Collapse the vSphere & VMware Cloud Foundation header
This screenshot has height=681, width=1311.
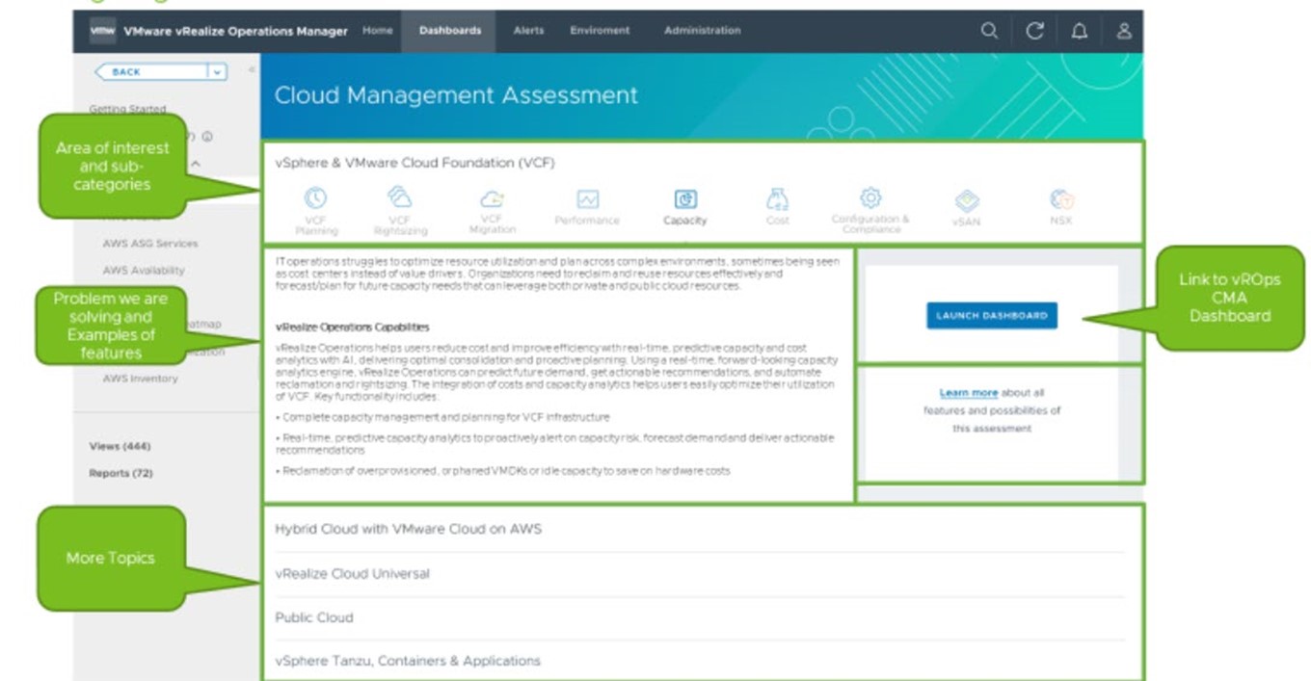pyautogui.click(x=415, y=163)
